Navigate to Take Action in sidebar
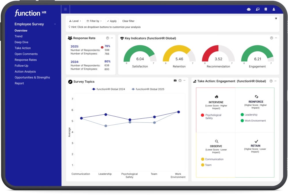The image size is (288, 196). pyautogui.click(x=22, y=48)
